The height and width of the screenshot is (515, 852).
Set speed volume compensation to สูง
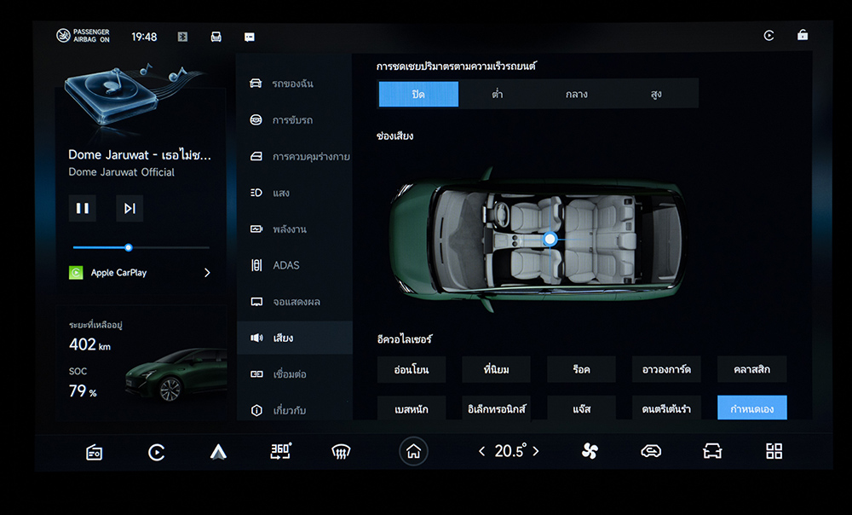click(x=656, y=94)
